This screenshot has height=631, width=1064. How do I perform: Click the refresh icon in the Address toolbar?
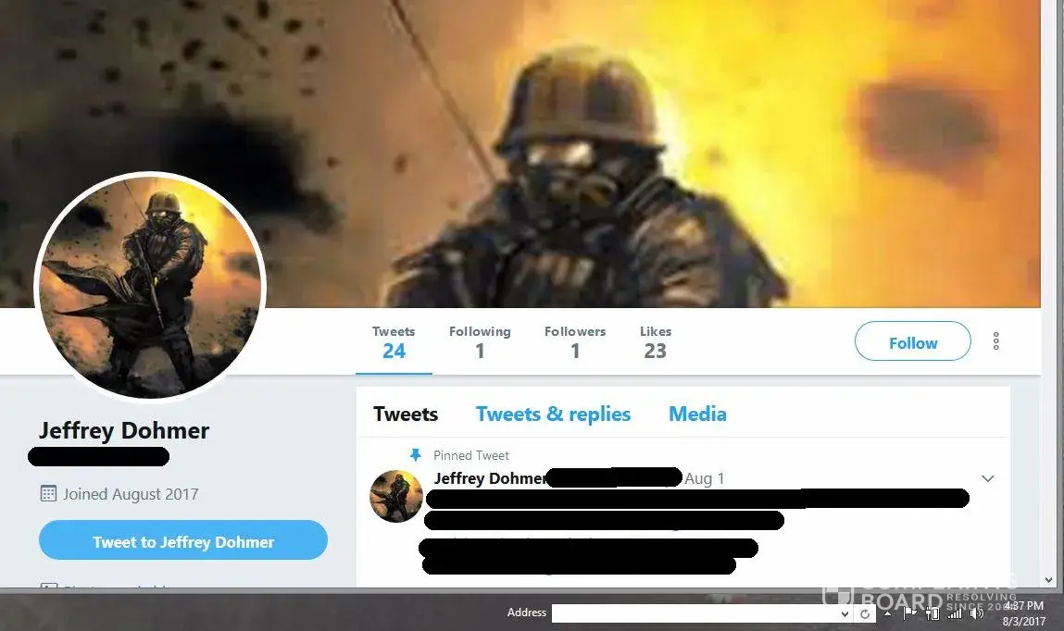click(x=865, y=613)
